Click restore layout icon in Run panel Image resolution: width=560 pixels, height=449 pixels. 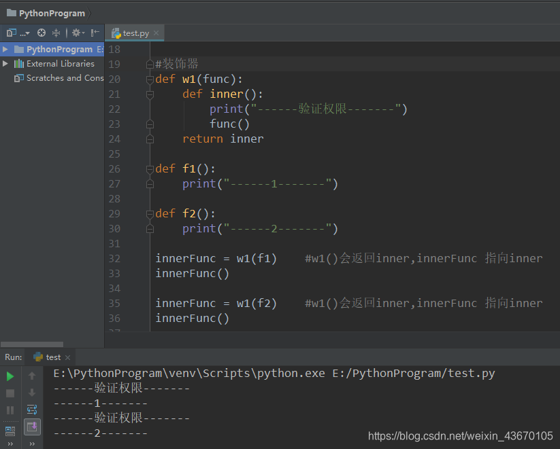tap(10, 431)
